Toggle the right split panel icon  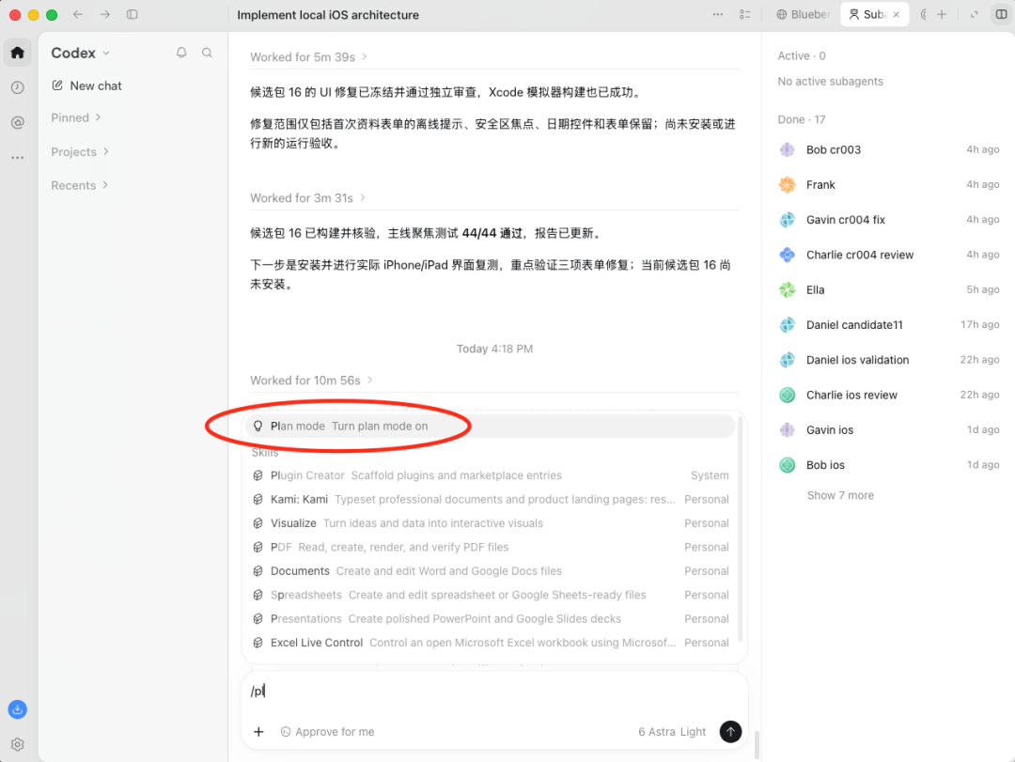coord(1002,14)
